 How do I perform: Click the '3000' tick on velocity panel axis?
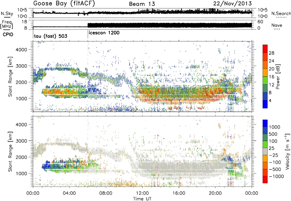(21, 141)
